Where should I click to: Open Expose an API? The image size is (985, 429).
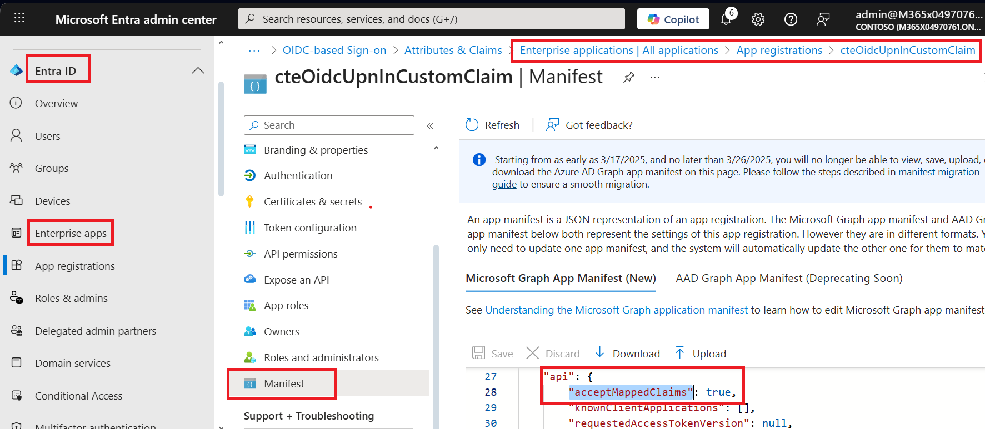coord(296,280)
